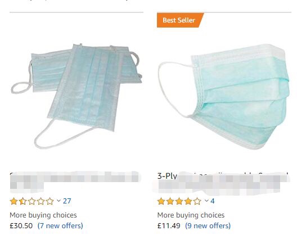
Task: Open the single 3-ply mask product image
Action: (x=224, y=97)
